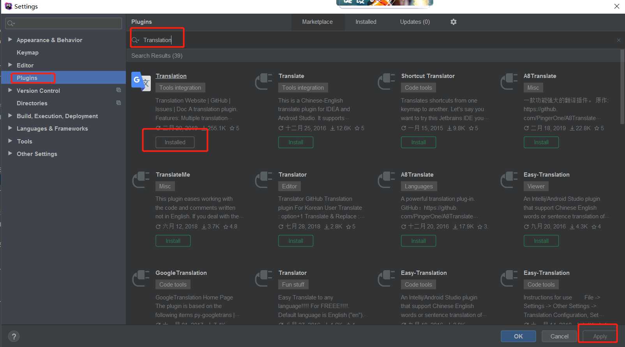Expand the Tools settings section

tap(10, 141)
